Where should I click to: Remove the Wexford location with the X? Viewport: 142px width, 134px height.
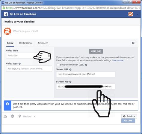(34, 117)
